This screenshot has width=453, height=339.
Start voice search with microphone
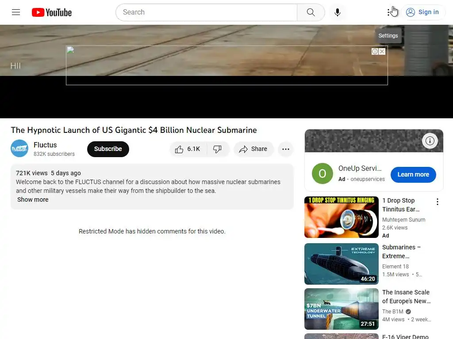pos(337,12)
